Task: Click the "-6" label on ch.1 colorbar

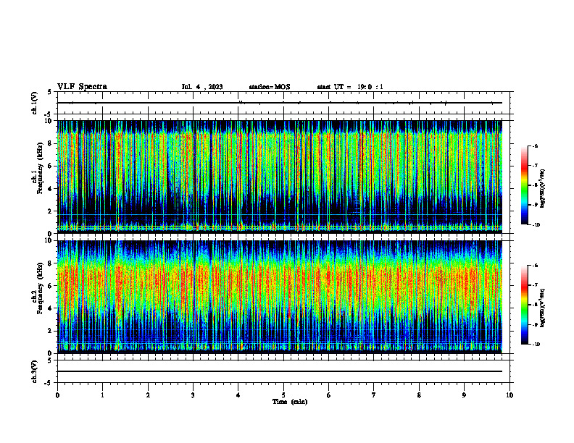Action: pyautogui.click(x=535, y=145)
